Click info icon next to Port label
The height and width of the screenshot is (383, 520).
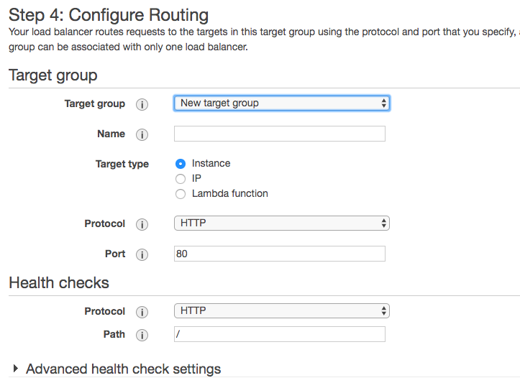pyautogui.click(x=142, y=254)
